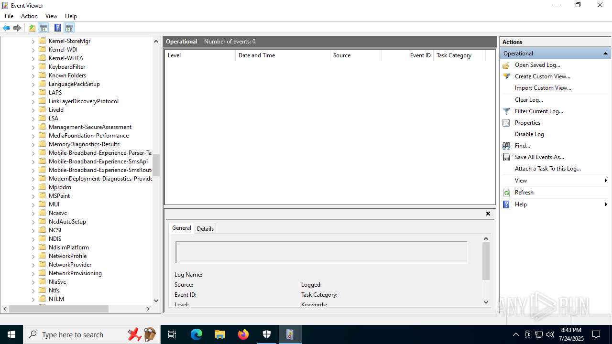Click the Help question mark icon in Actions

(x=506, y=204)
